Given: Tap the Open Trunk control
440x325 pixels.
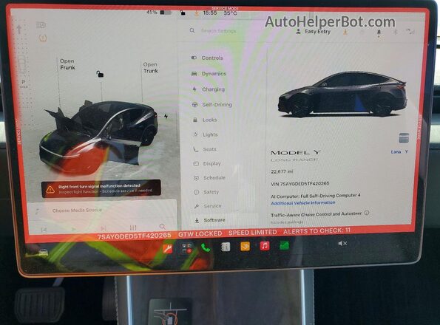Looking at the screenshot, I should point(151,67).
